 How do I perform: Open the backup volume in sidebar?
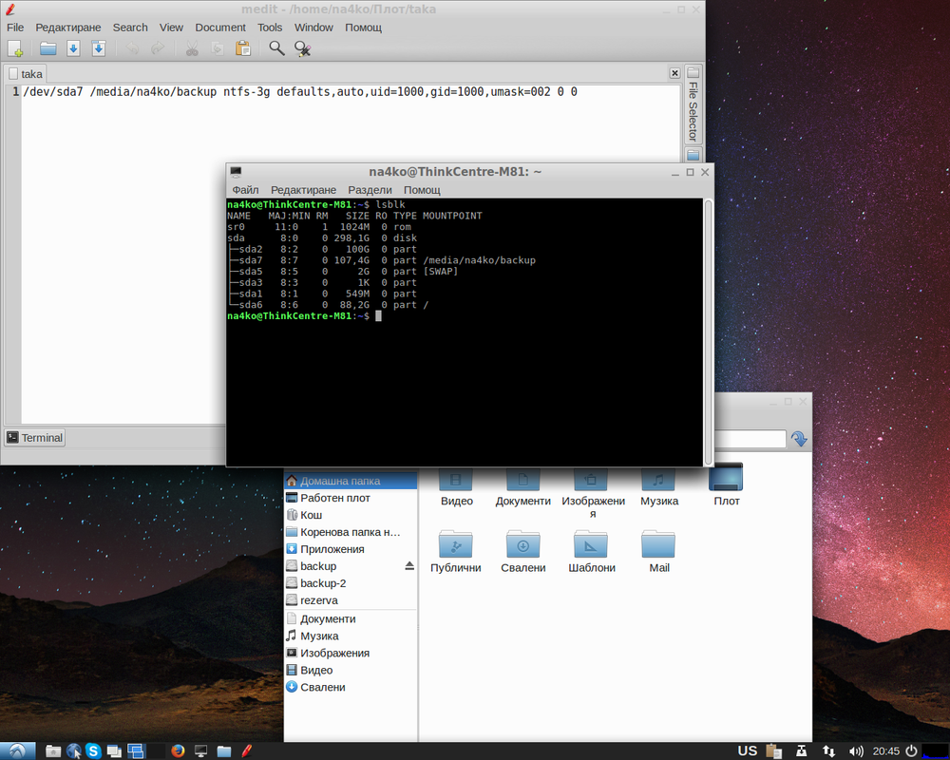(x=342, y=565)
